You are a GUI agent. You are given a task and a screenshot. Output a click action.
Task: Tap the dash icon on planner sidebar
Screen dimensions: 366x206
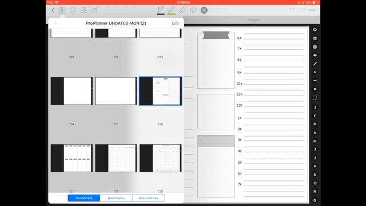pyautogui.click(x=315, y=81)
